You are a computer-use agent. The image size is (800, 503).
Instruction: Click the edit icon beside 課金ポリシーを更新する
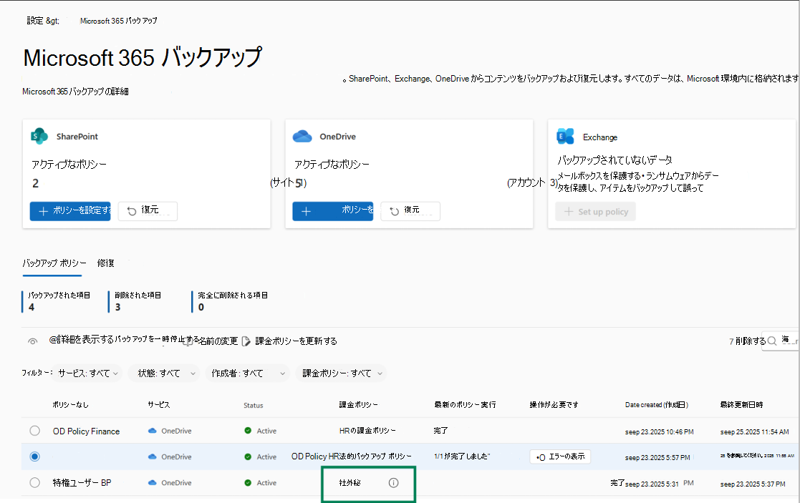[246, 341]
